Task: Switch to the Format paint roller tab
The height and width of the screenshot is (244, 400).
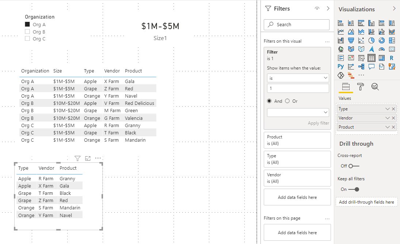Action: click(361, 87)
